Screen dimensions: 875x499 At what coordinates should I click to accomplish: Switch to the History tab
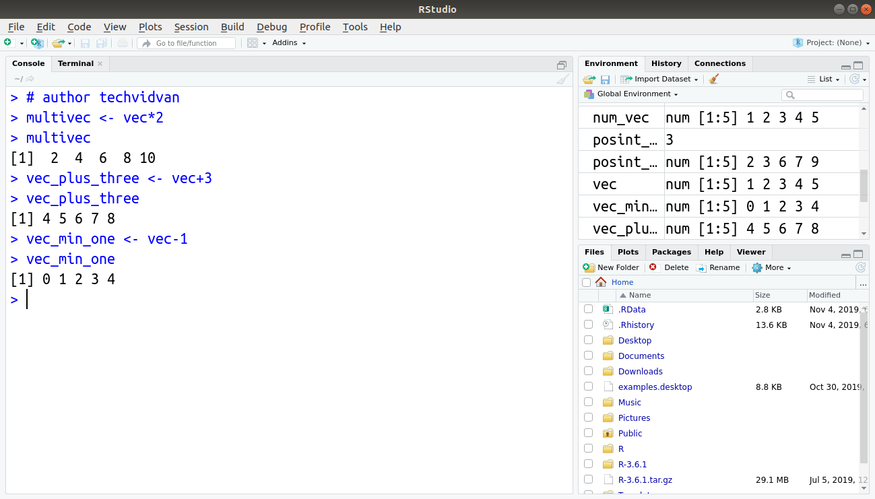pyautogui.click(x=666, y=63)
